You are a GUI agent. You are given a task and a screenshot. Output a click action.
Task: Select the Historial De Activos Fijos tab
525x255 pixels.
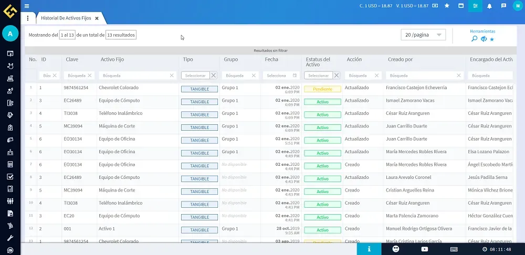[x=66, y=18]
